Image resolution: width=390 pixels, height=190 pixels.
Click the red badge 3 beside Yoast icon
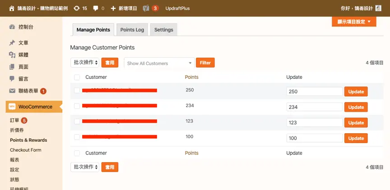(x=155, y=9)
